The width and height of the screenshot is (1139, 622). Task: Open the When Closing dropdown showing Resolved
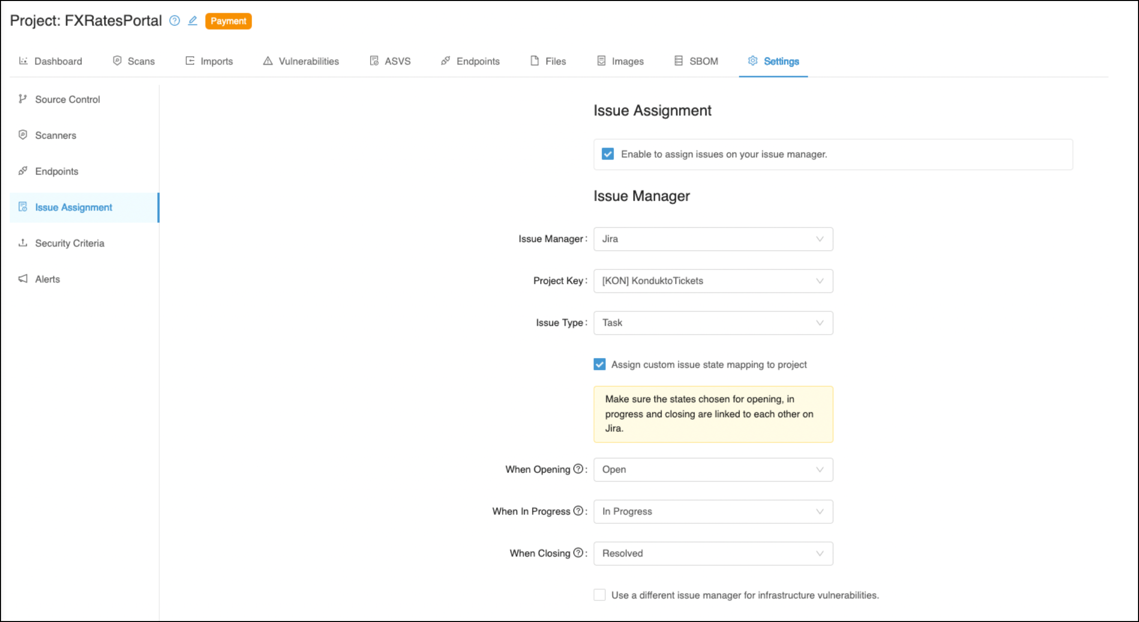coord(713,553)
